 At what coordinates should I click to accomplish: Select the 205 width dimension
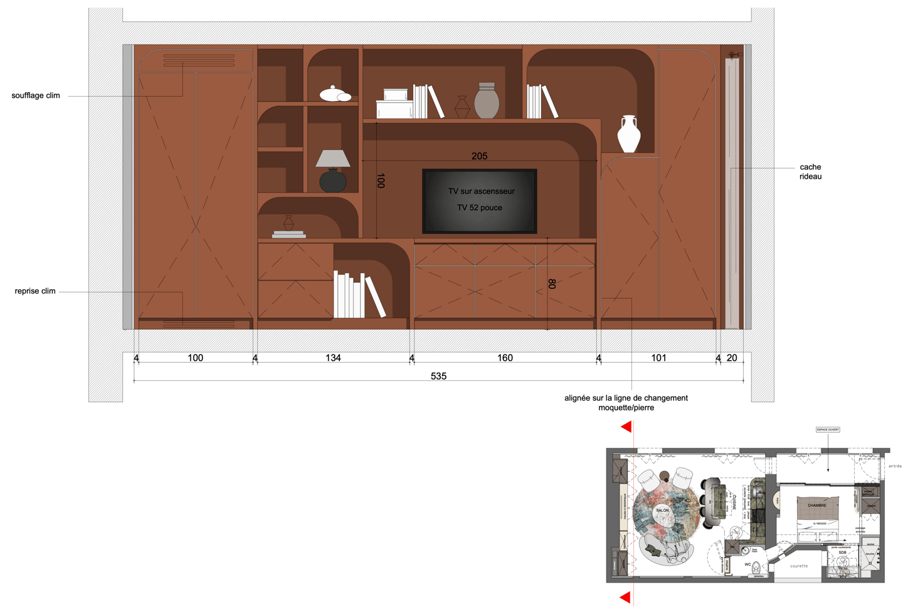pos(479,156)
